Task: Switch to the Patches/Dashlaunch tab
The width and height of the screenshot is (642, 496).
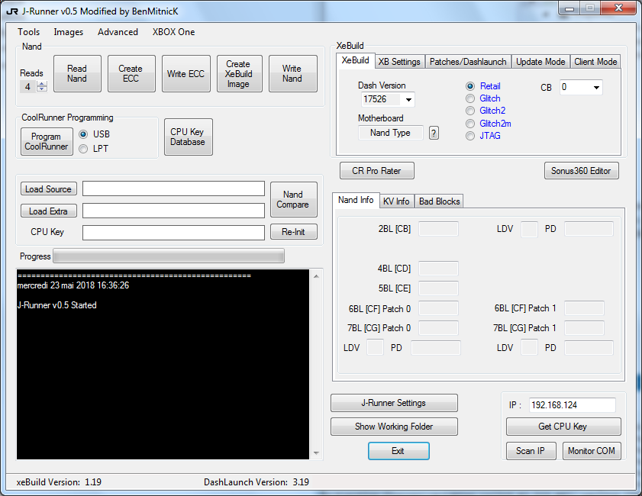Action: 468,62
